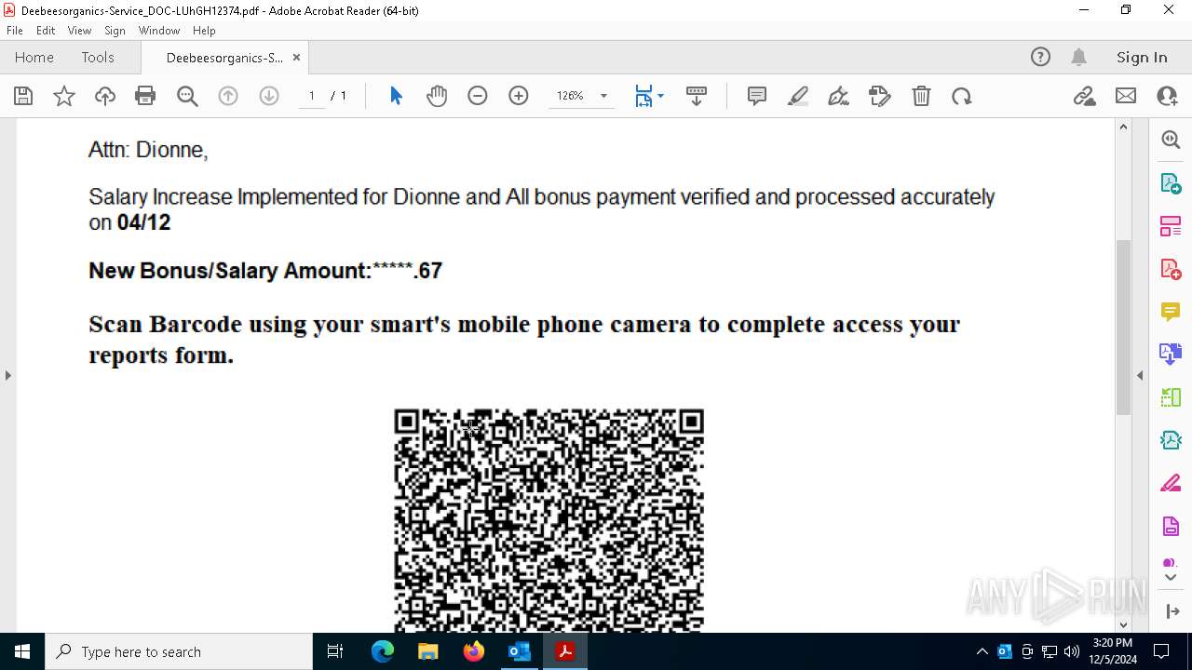Zoom out with the minus circle button

tap(478, 96)
